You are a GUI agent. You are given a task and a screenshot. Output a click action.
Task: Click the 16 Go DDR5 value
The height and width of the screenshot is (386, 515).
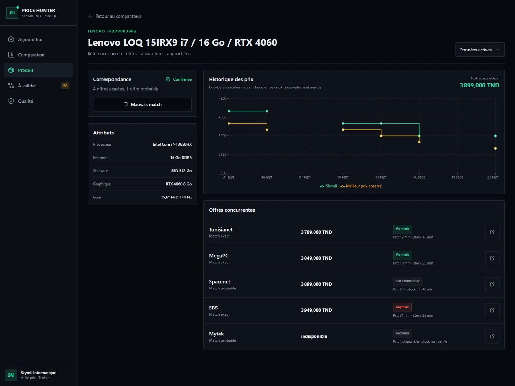click(181, 158)
